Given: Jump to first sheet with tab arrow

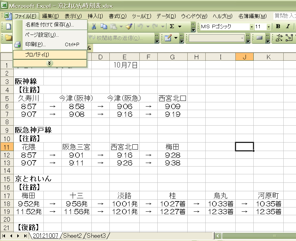Looking at the screenshot, I should [x=4, y=236].
